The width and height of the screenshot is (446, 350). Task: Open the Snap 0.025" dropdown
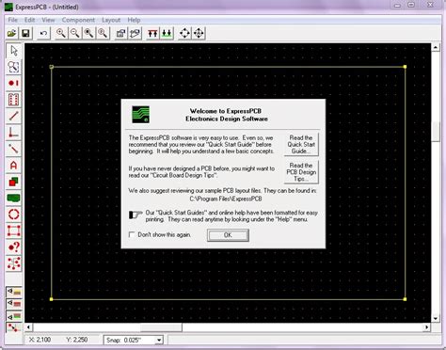(x=159, y=340)
